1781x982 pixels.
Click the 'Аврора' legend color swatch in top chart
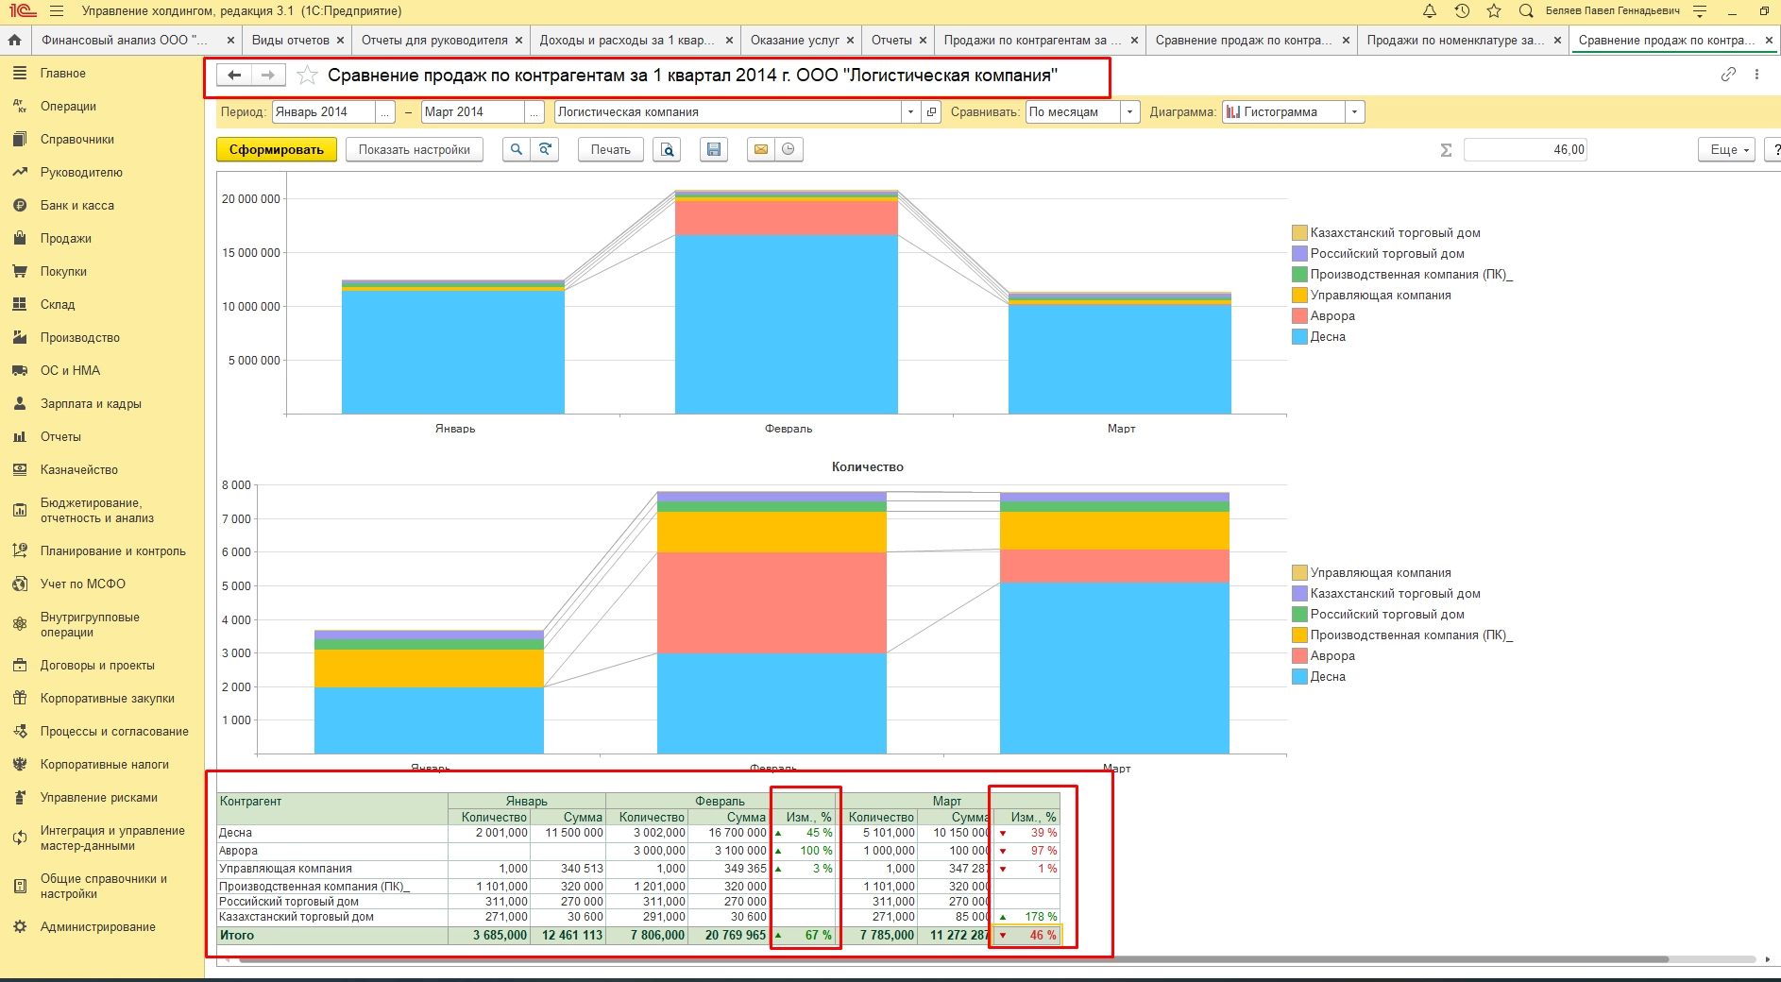click(1299, 316)
